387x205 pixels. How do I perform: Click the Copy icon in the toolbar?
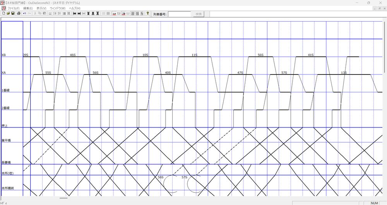(x=40, y=13)
